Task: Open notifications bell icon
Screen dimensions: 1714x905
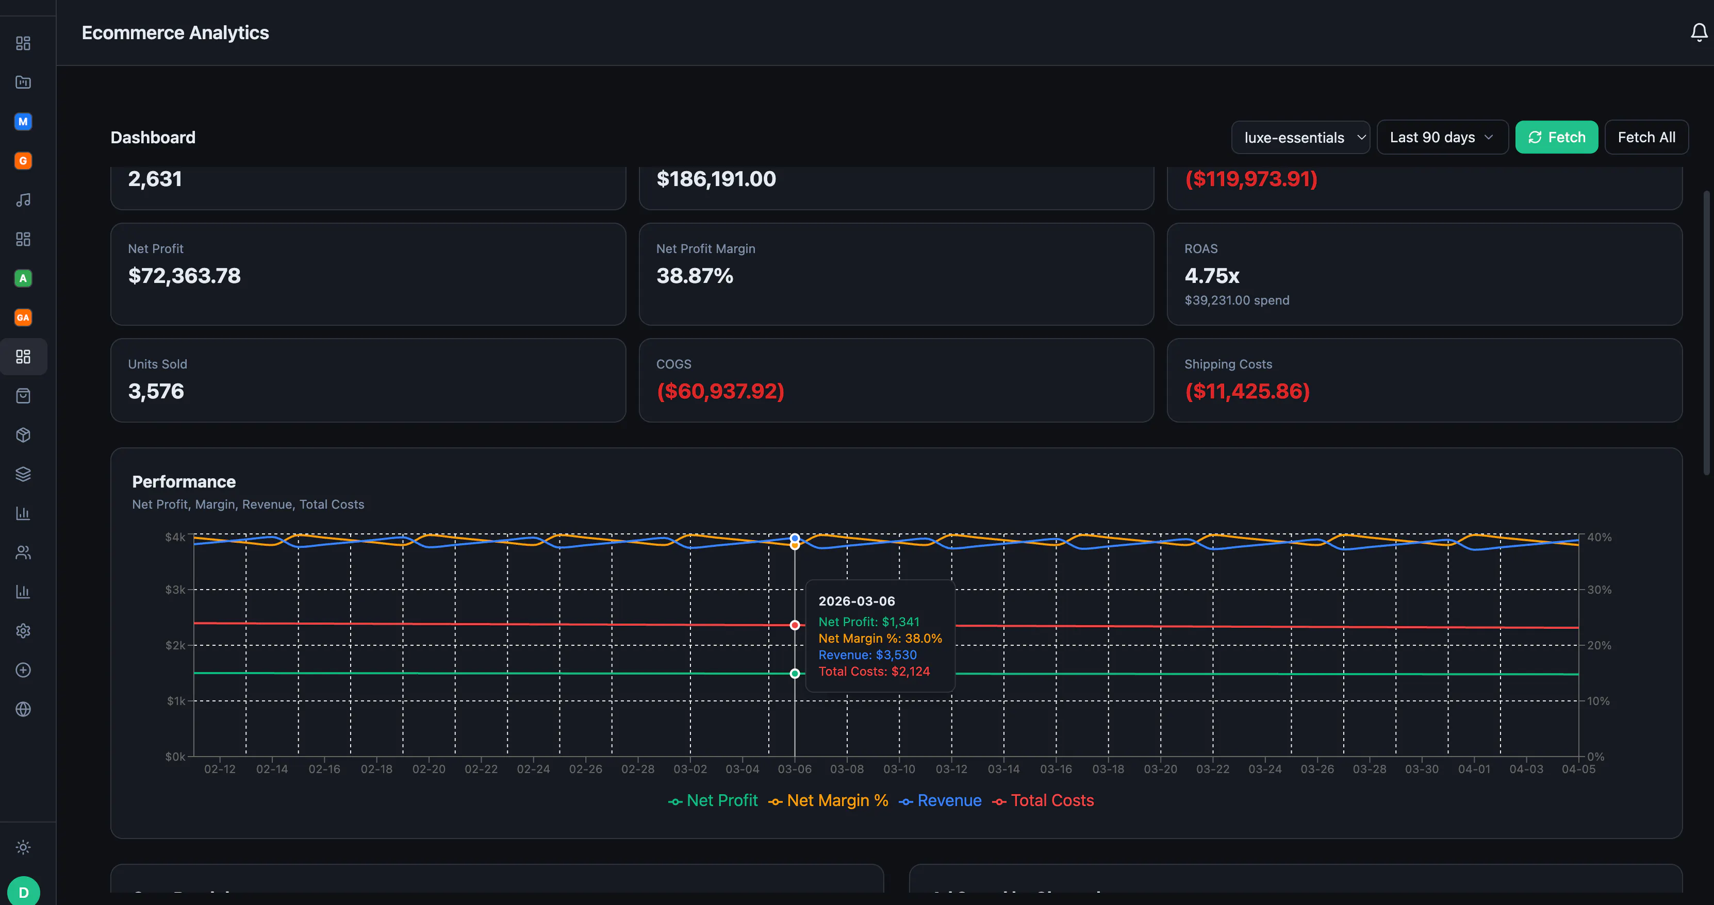Action: point(1699,32)
